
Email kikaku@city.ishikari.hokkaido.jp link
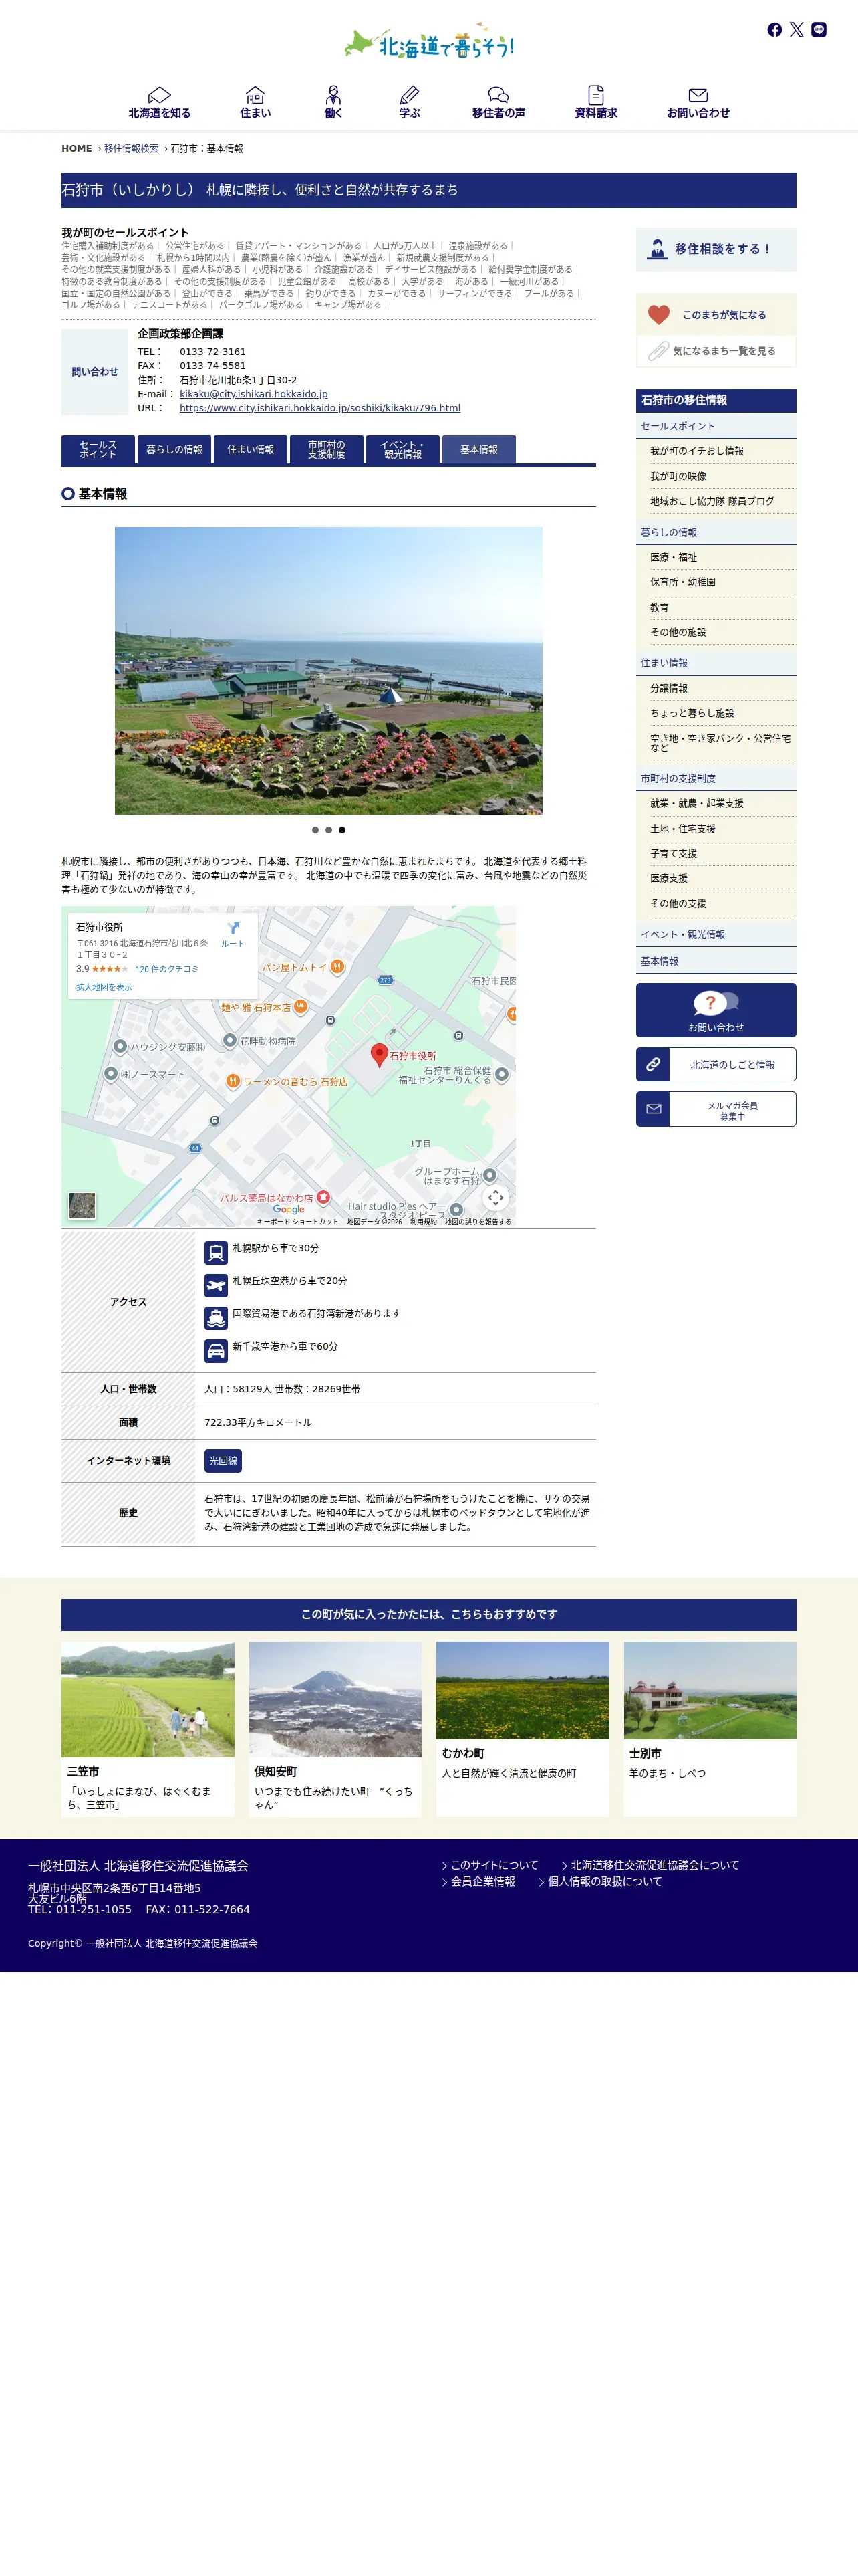tap(254, 394)
